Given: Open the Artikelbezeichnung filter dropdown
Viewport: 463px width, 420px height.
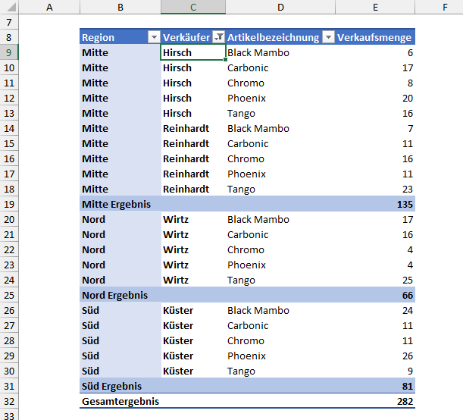Looking at the screenshot, I should (x=328, y=37).
